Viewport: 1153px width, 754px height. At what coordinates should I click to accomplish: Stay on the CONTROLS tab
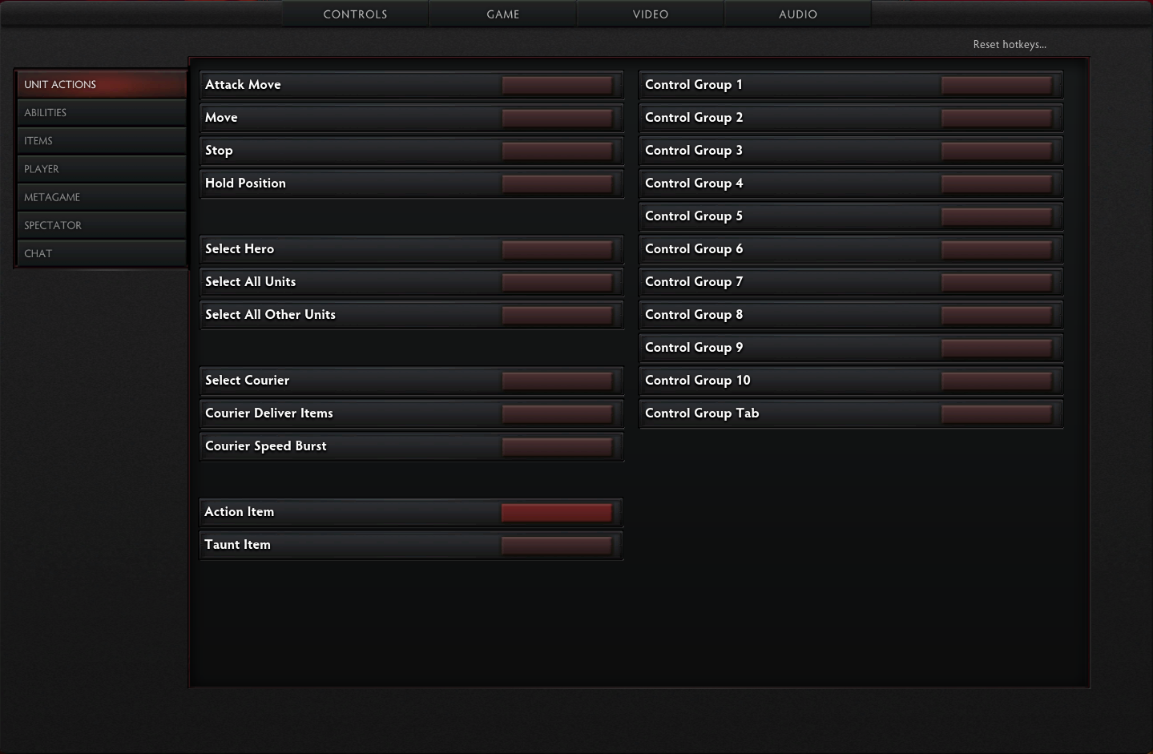pos(355,14)
